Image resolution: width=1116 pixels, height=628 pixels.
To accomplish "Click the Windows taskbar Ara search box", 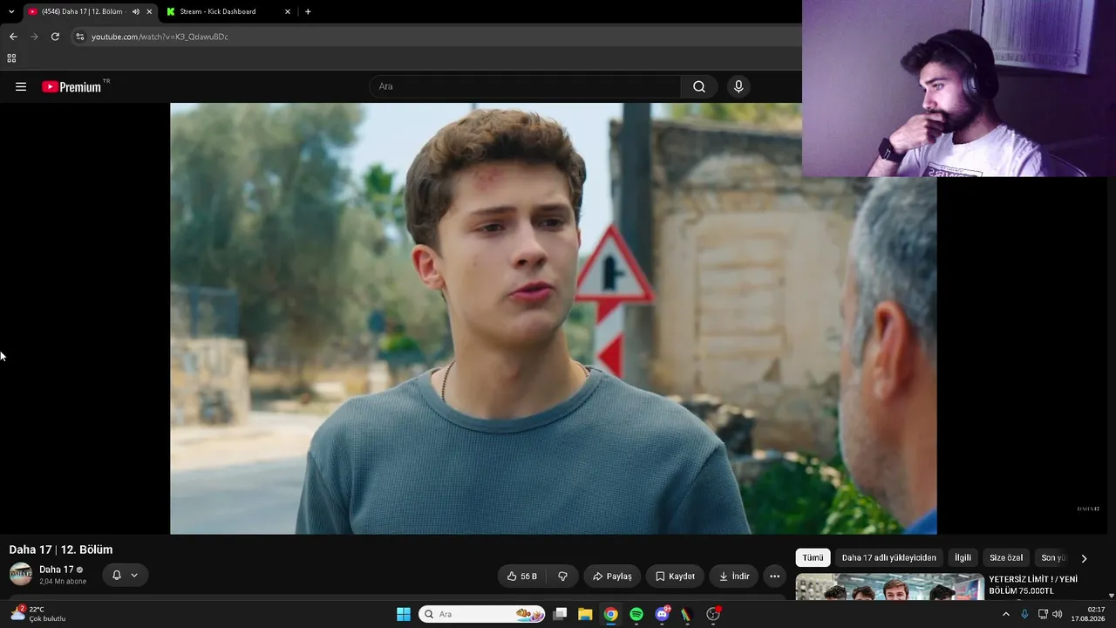I will tap(481, 614).
